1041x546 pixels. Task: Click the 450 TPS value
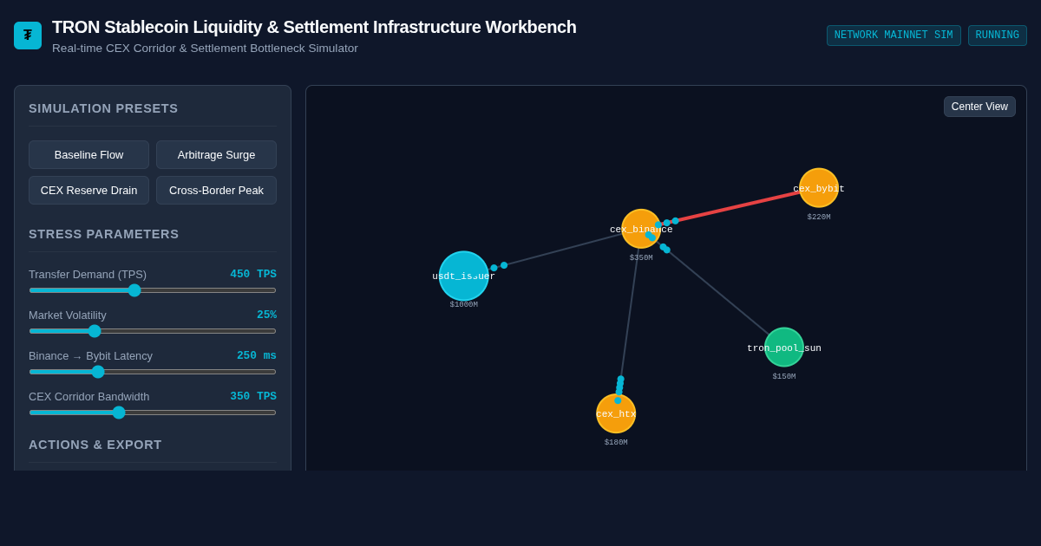(x=253, y=274)
